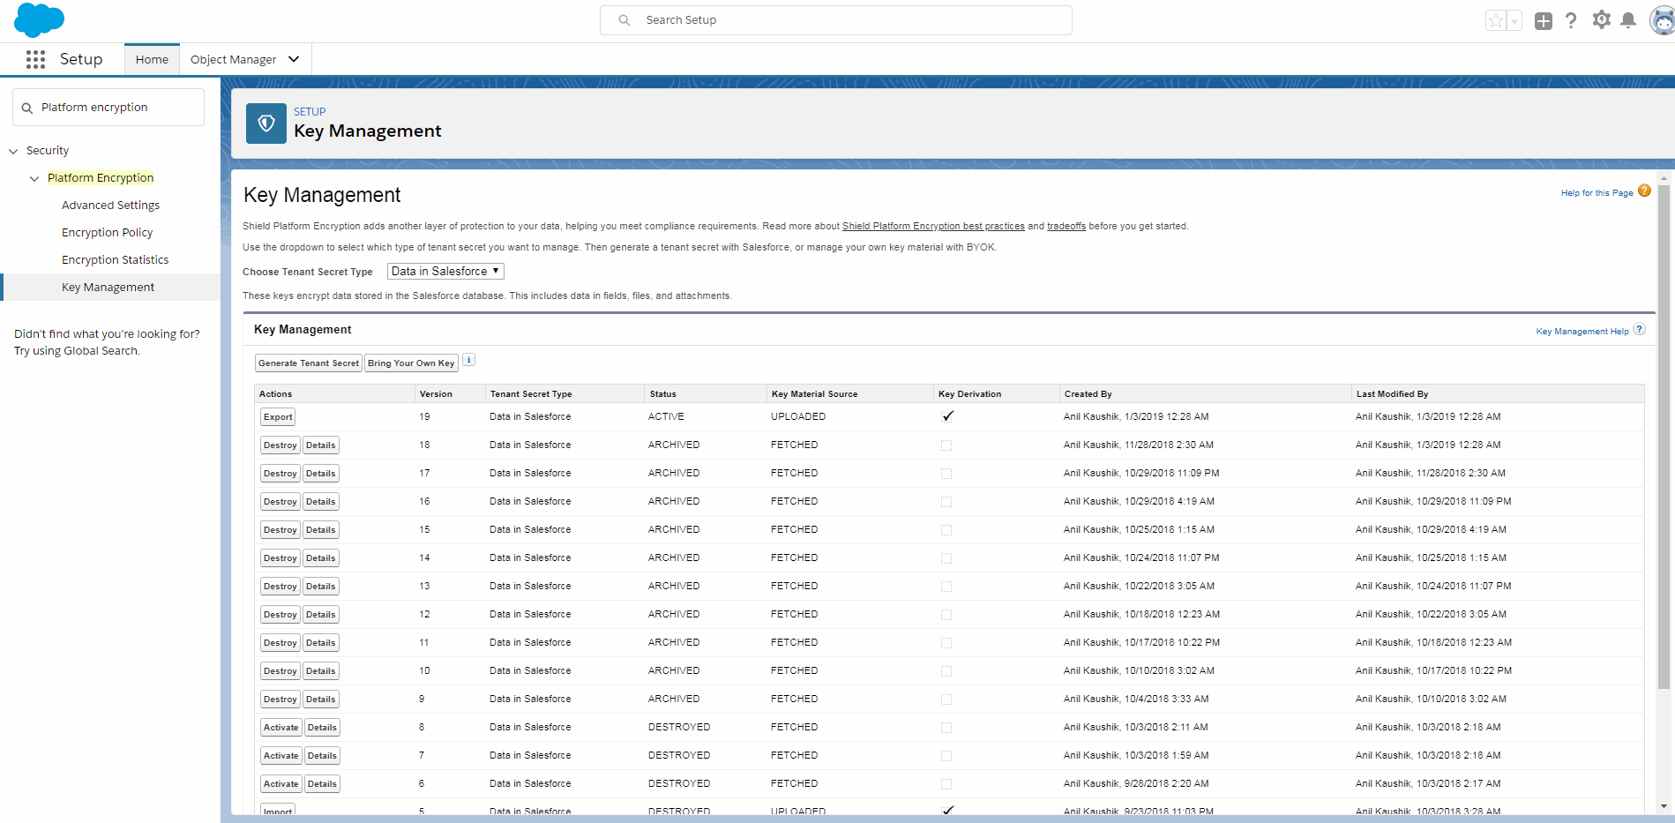Screen dimensions: 1675x823
Task: Open Shield Platform Encryption best practices link
Action: (933, 227)
